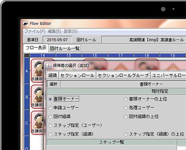Click column header 18 in the flow grid
Viewport: 186px width, 150px height.
[x=147, y=56]
